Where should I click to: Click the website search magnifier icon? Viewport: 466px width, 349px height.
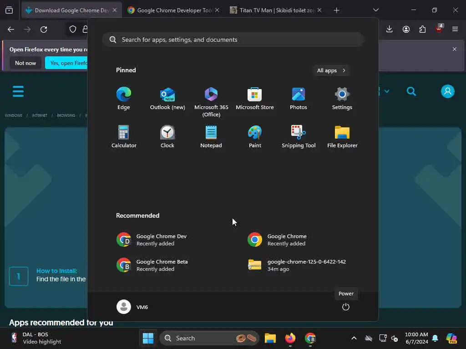(x=411, y=91)
